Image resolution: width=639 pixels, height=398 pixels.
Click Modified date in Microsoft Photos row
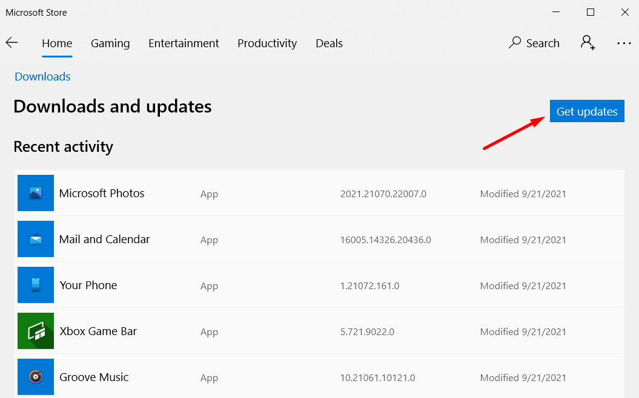coord(523,194)
